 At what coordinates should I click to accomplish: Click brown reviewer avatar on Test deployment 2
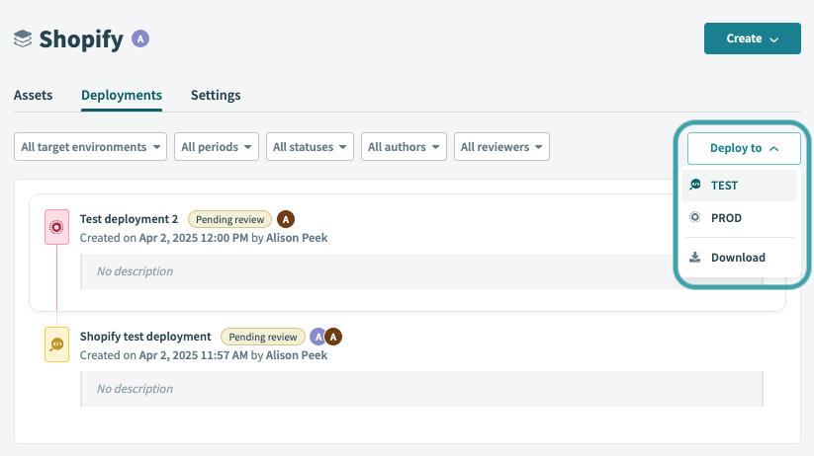[286, 219]
